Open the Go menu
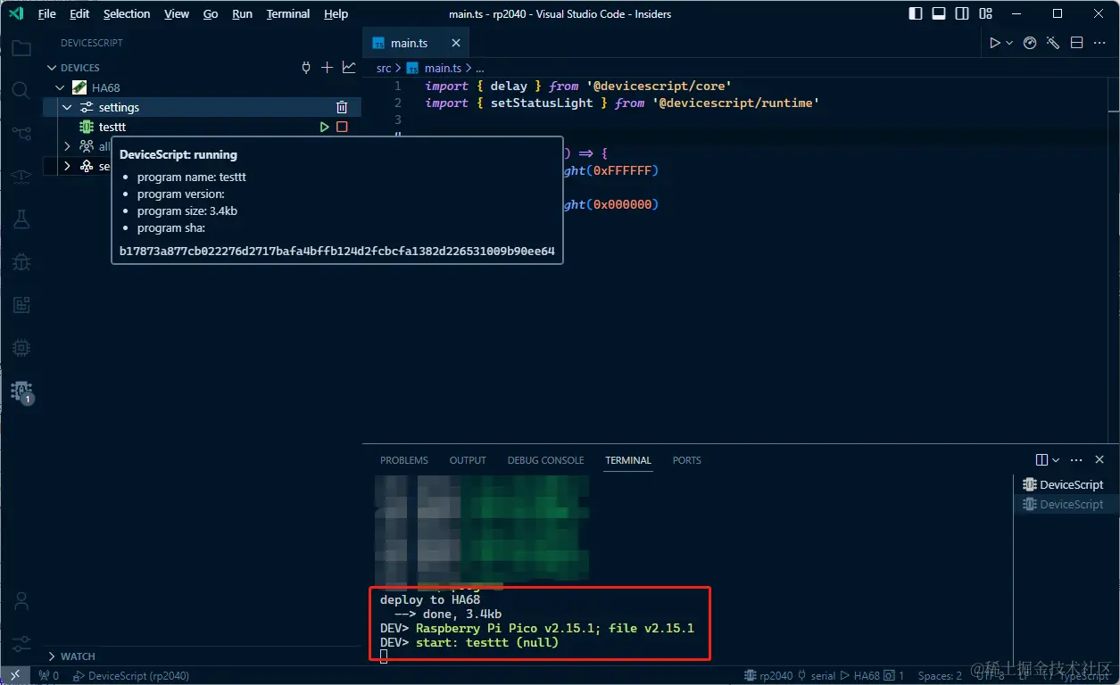The width and height of the screenshot is (1120, 685). pos(211,13)
